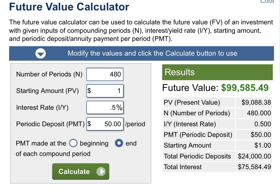
Task: Select the beginning radio button
Action: point(73,144)
